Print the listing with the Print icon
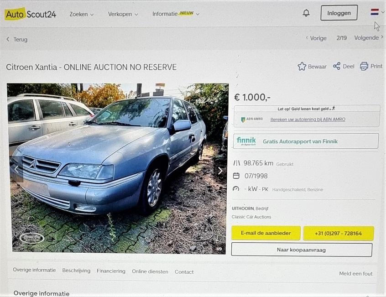 click(x=364, y=66)
